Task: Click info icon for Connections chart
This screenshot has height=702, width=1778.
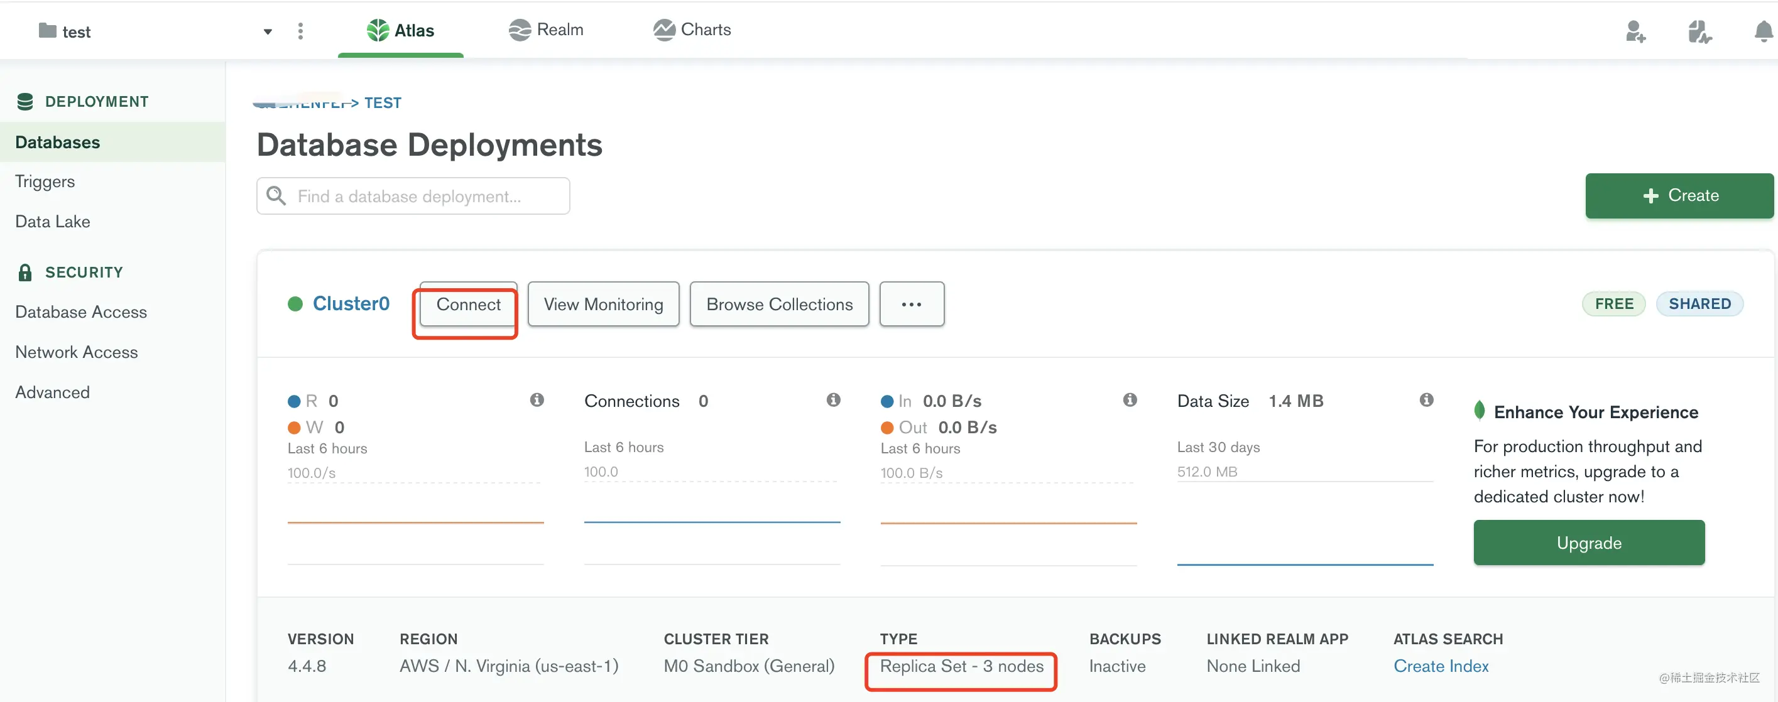Action: tap(833, 400)
